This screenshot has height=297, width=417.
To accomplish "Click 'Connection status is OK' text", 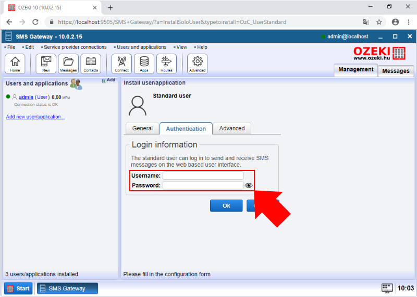I will (x=36, y=105).
